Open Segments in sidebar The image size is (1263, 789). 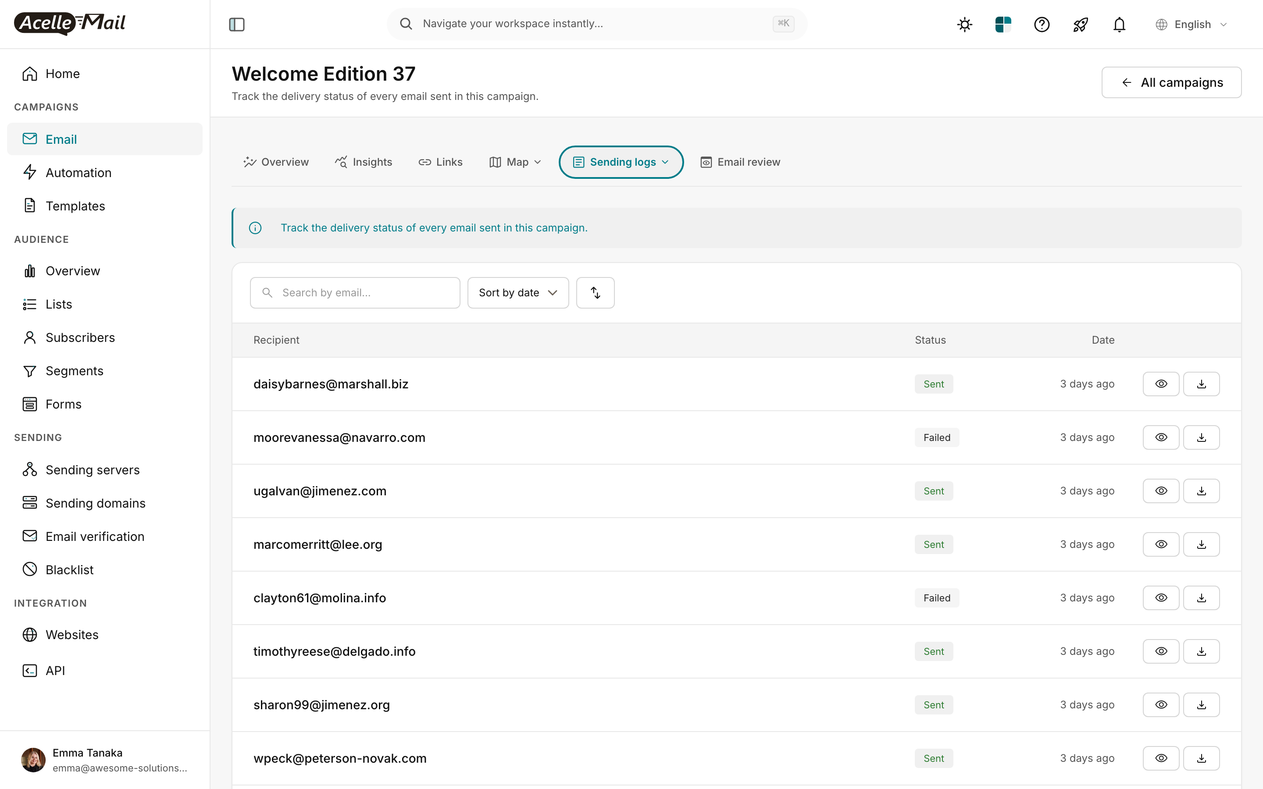(104, 371)
